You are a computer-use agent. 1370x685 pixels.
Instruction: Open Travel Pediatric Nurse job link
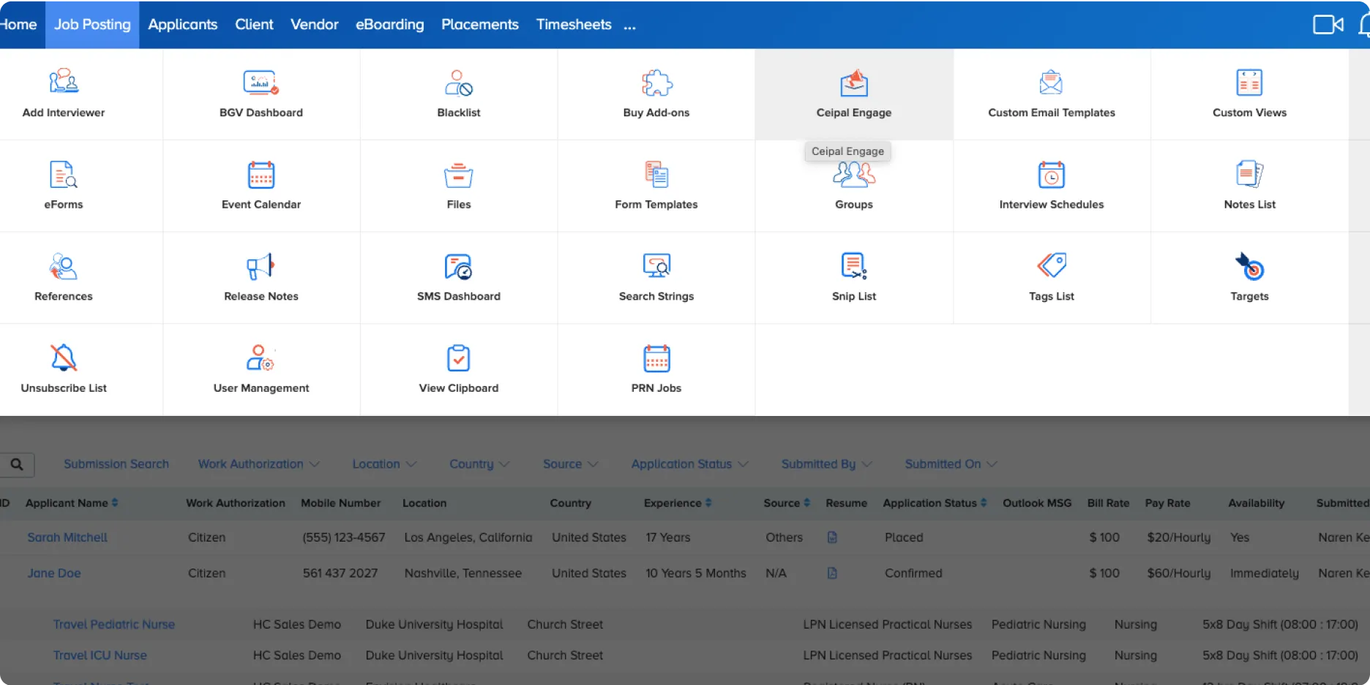point(114,624)
